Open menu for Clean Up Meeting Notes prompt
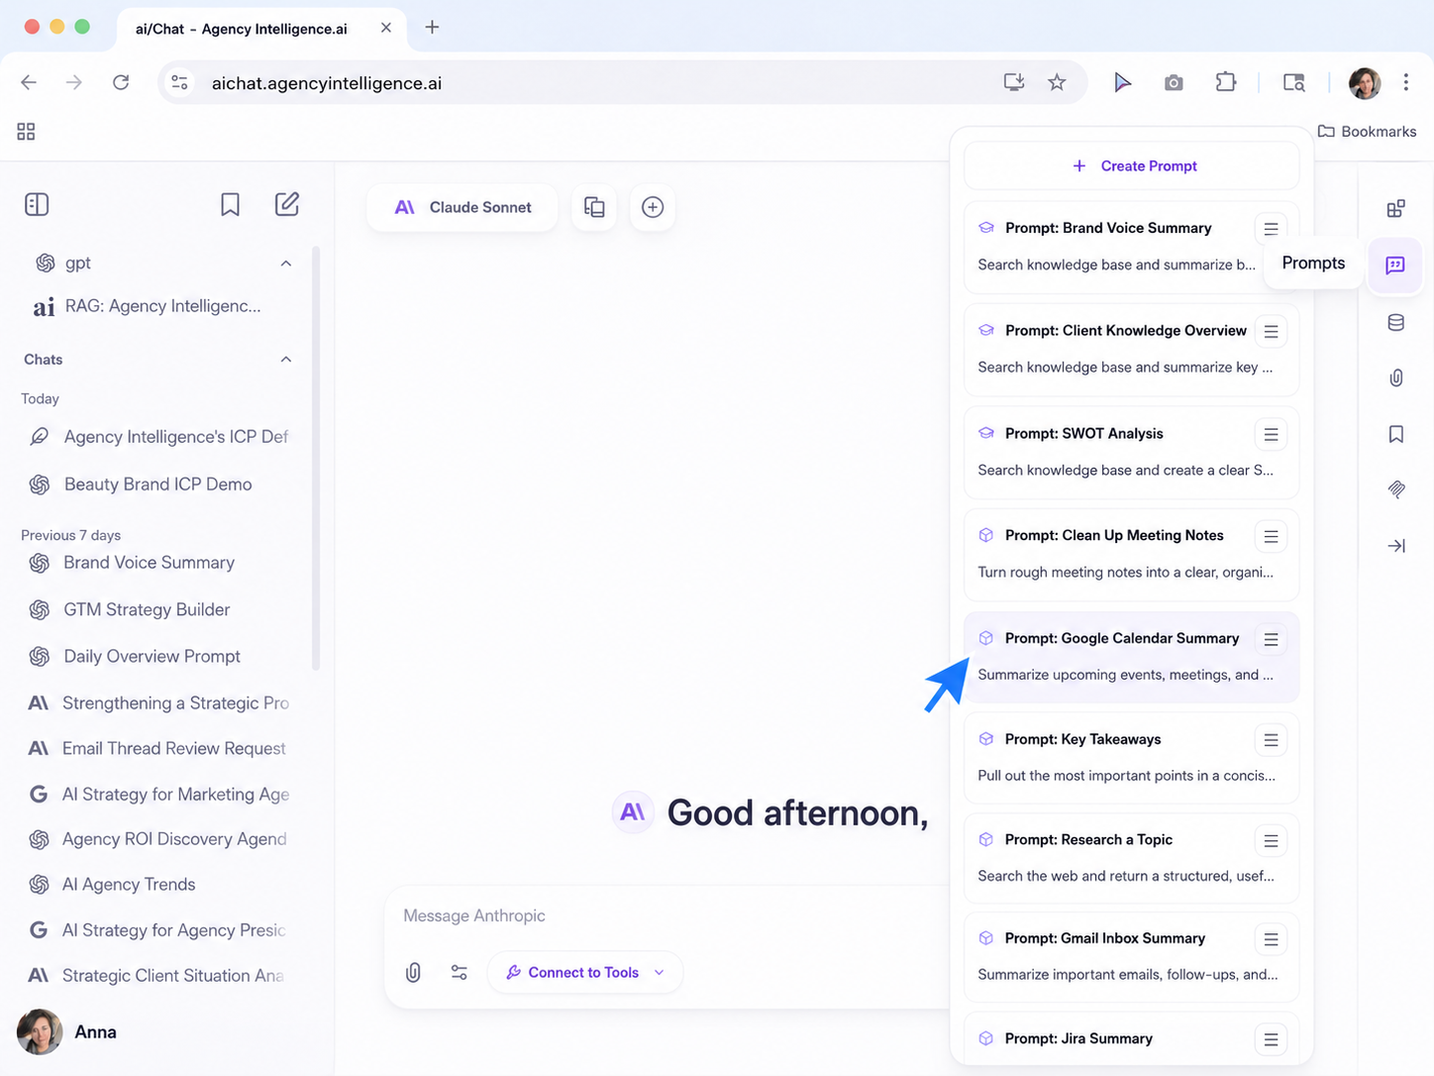The height and width of the screenshot is (1076, 1434). tap(1271, 537)
